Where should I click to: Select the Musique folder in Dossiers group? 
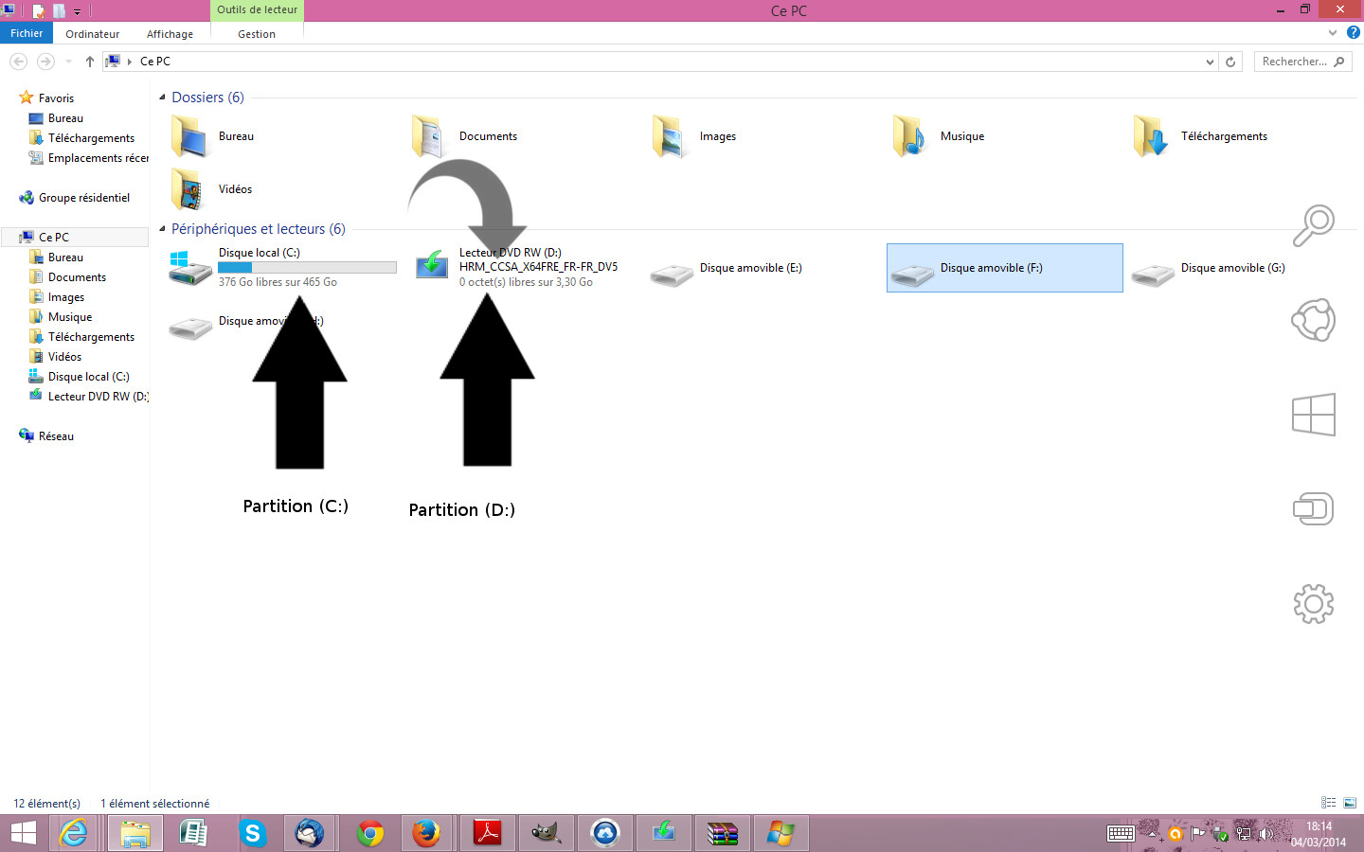point(1005,136)
